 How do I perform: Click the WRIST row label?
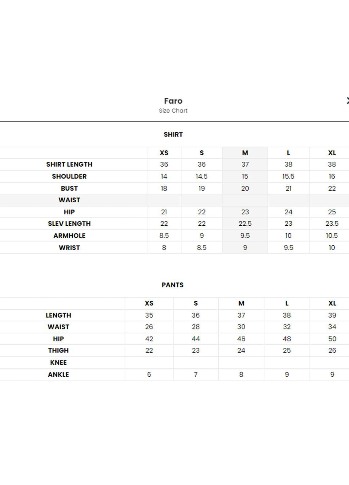click(x=69, y=248)
